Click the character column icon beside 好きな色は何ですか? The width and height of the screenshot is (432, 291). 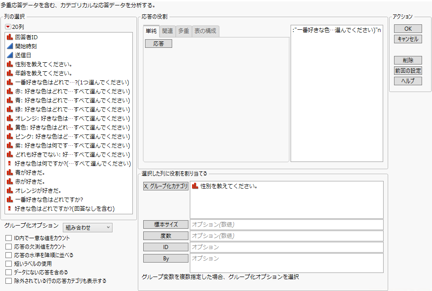coord(9,163)
